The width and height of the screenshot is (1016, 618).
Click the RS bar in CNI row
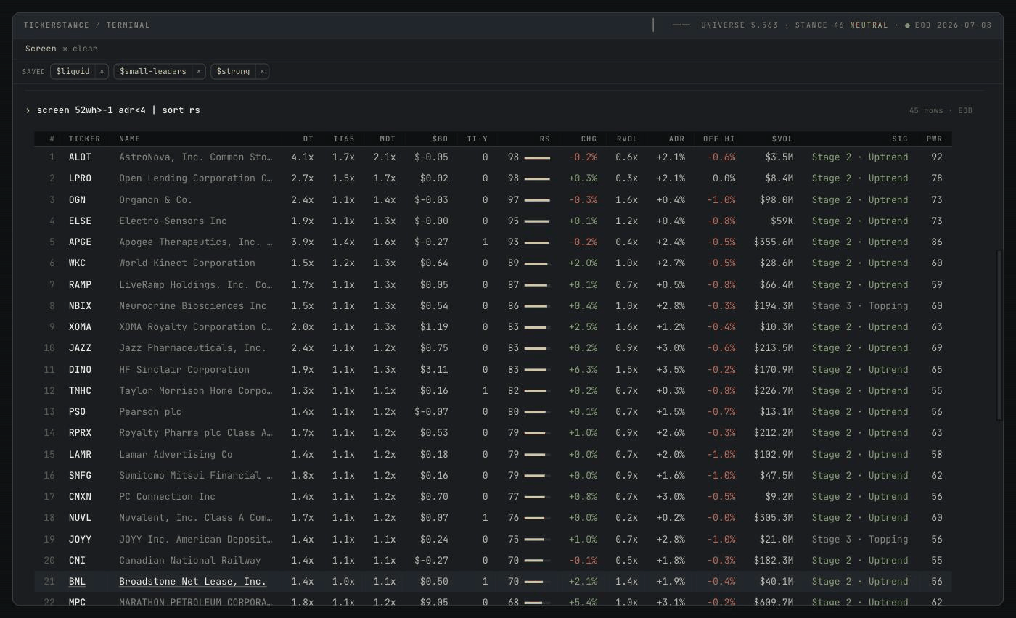point(537,561)
